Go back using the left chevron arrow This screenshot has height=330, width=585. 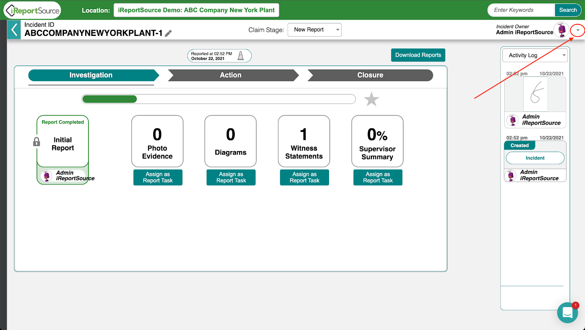14,30
